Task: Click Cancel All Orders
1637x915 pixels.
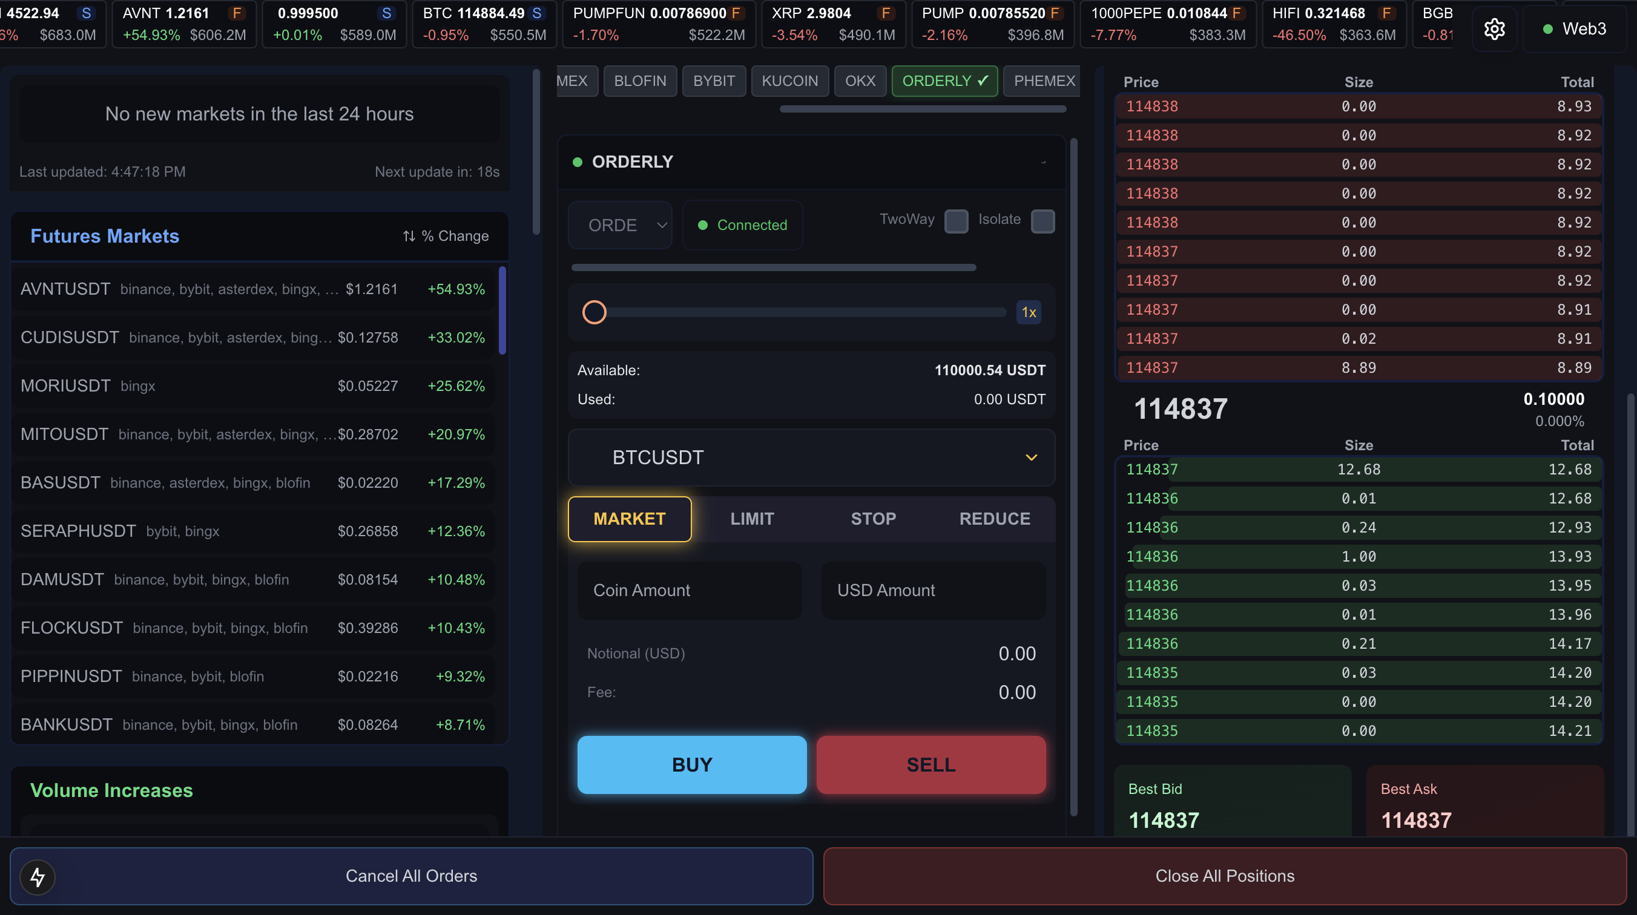Action: (x=410, y=876)
